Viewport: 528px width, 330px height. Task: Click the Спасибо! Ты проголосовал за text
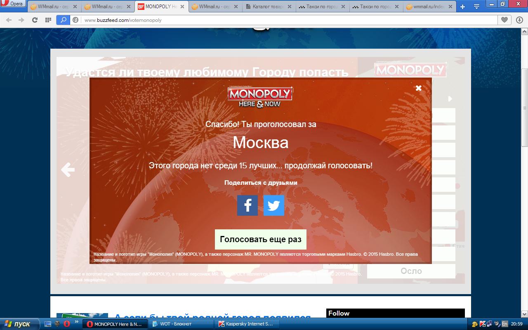click(261, 124)
